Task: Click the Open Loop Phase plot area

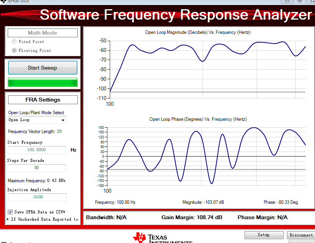Action: tap(206, 156)
